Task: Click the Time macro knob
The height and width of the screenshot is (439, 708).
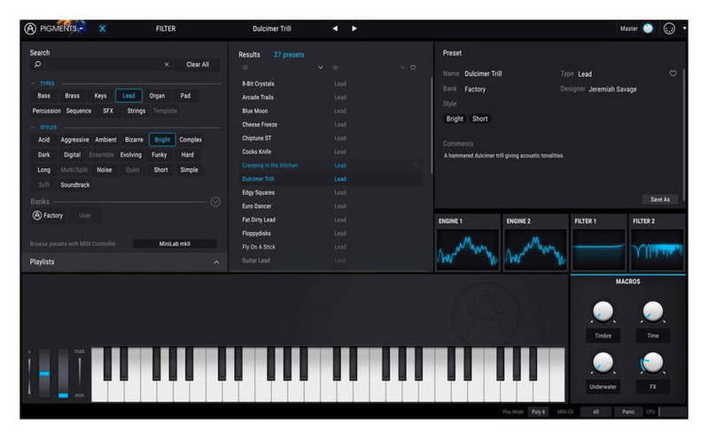Action: click(652, 312)
